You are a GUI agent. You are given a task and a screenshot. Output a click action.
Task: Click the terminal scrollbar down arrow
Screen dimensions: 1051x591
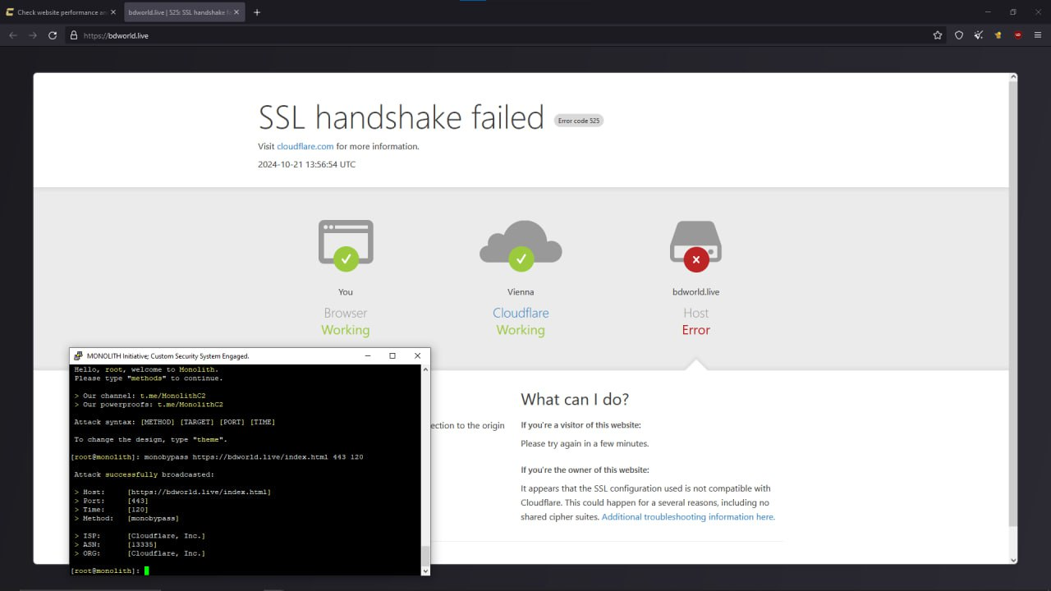[x=425, y=570]
